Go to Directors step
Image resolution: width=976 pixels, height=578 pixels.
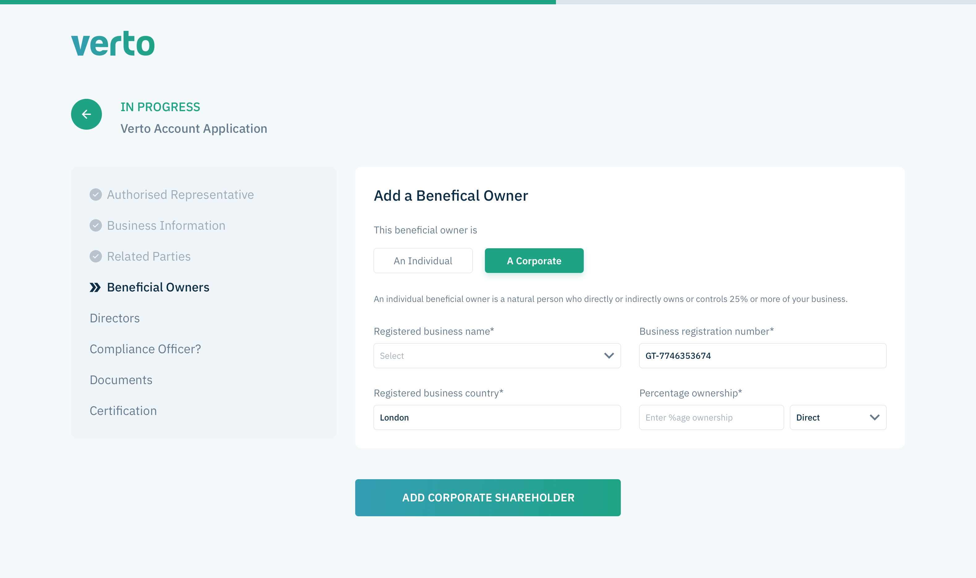point(115,318)
